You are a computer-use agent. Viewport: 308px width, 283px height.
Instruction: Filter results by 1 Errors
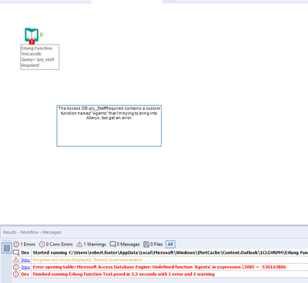[25, 245]
